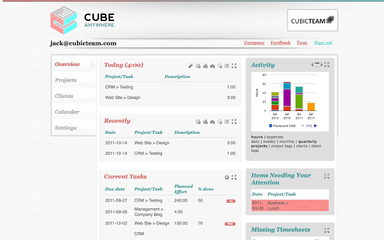Select the Business > Lunch attention item
The image size is (384, 240).
pyautogui.click(x=278, y=205)
